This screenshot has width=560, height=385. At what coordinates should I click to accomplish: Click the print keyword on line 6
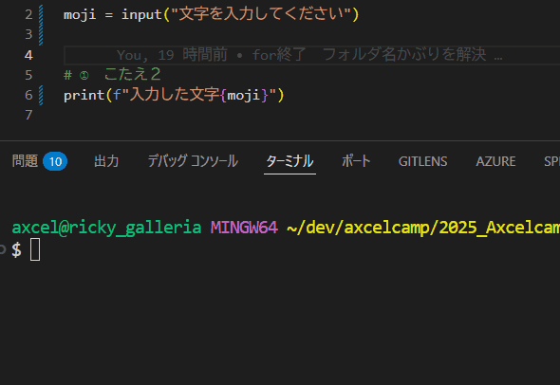(x=84, y=95)
